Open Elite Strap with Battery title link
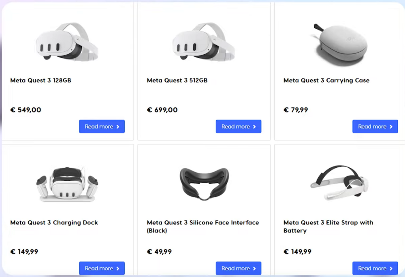Image resolution: width=405 pixels, height=277 pixels. point(328,226)
